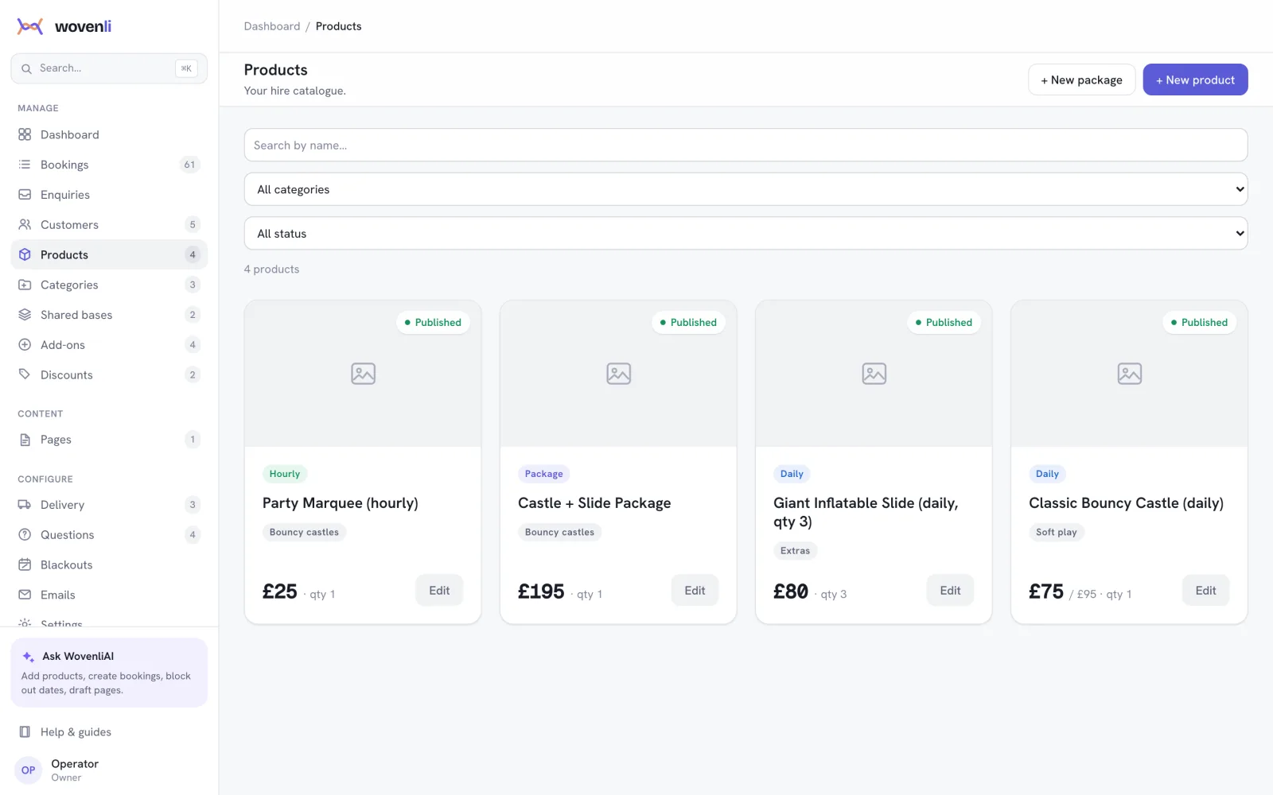This screenshot has width=1273, height=795.
Task: Open the Ask WovenliAI panel
Action: (x=109, y=673)
